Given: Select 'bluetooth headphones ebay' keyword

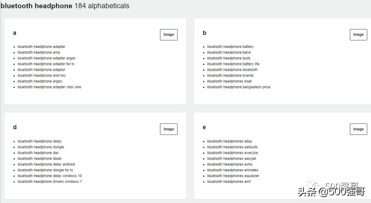Looking at the screenshot, I should [230, 141].
